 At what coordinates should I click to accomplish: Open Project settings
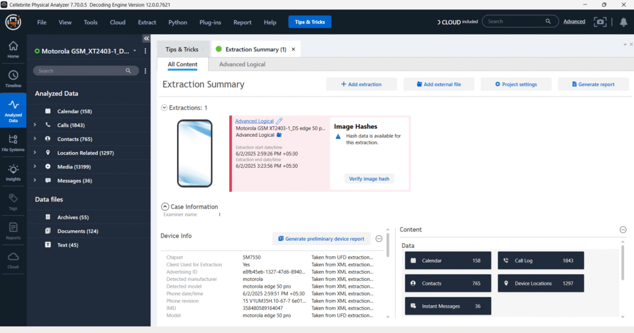(516, 84)
